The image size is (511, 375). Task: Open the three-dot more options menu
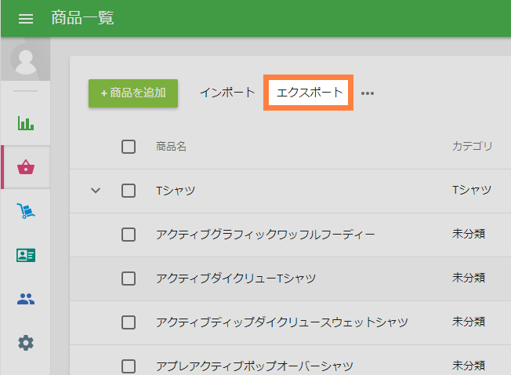368,93
